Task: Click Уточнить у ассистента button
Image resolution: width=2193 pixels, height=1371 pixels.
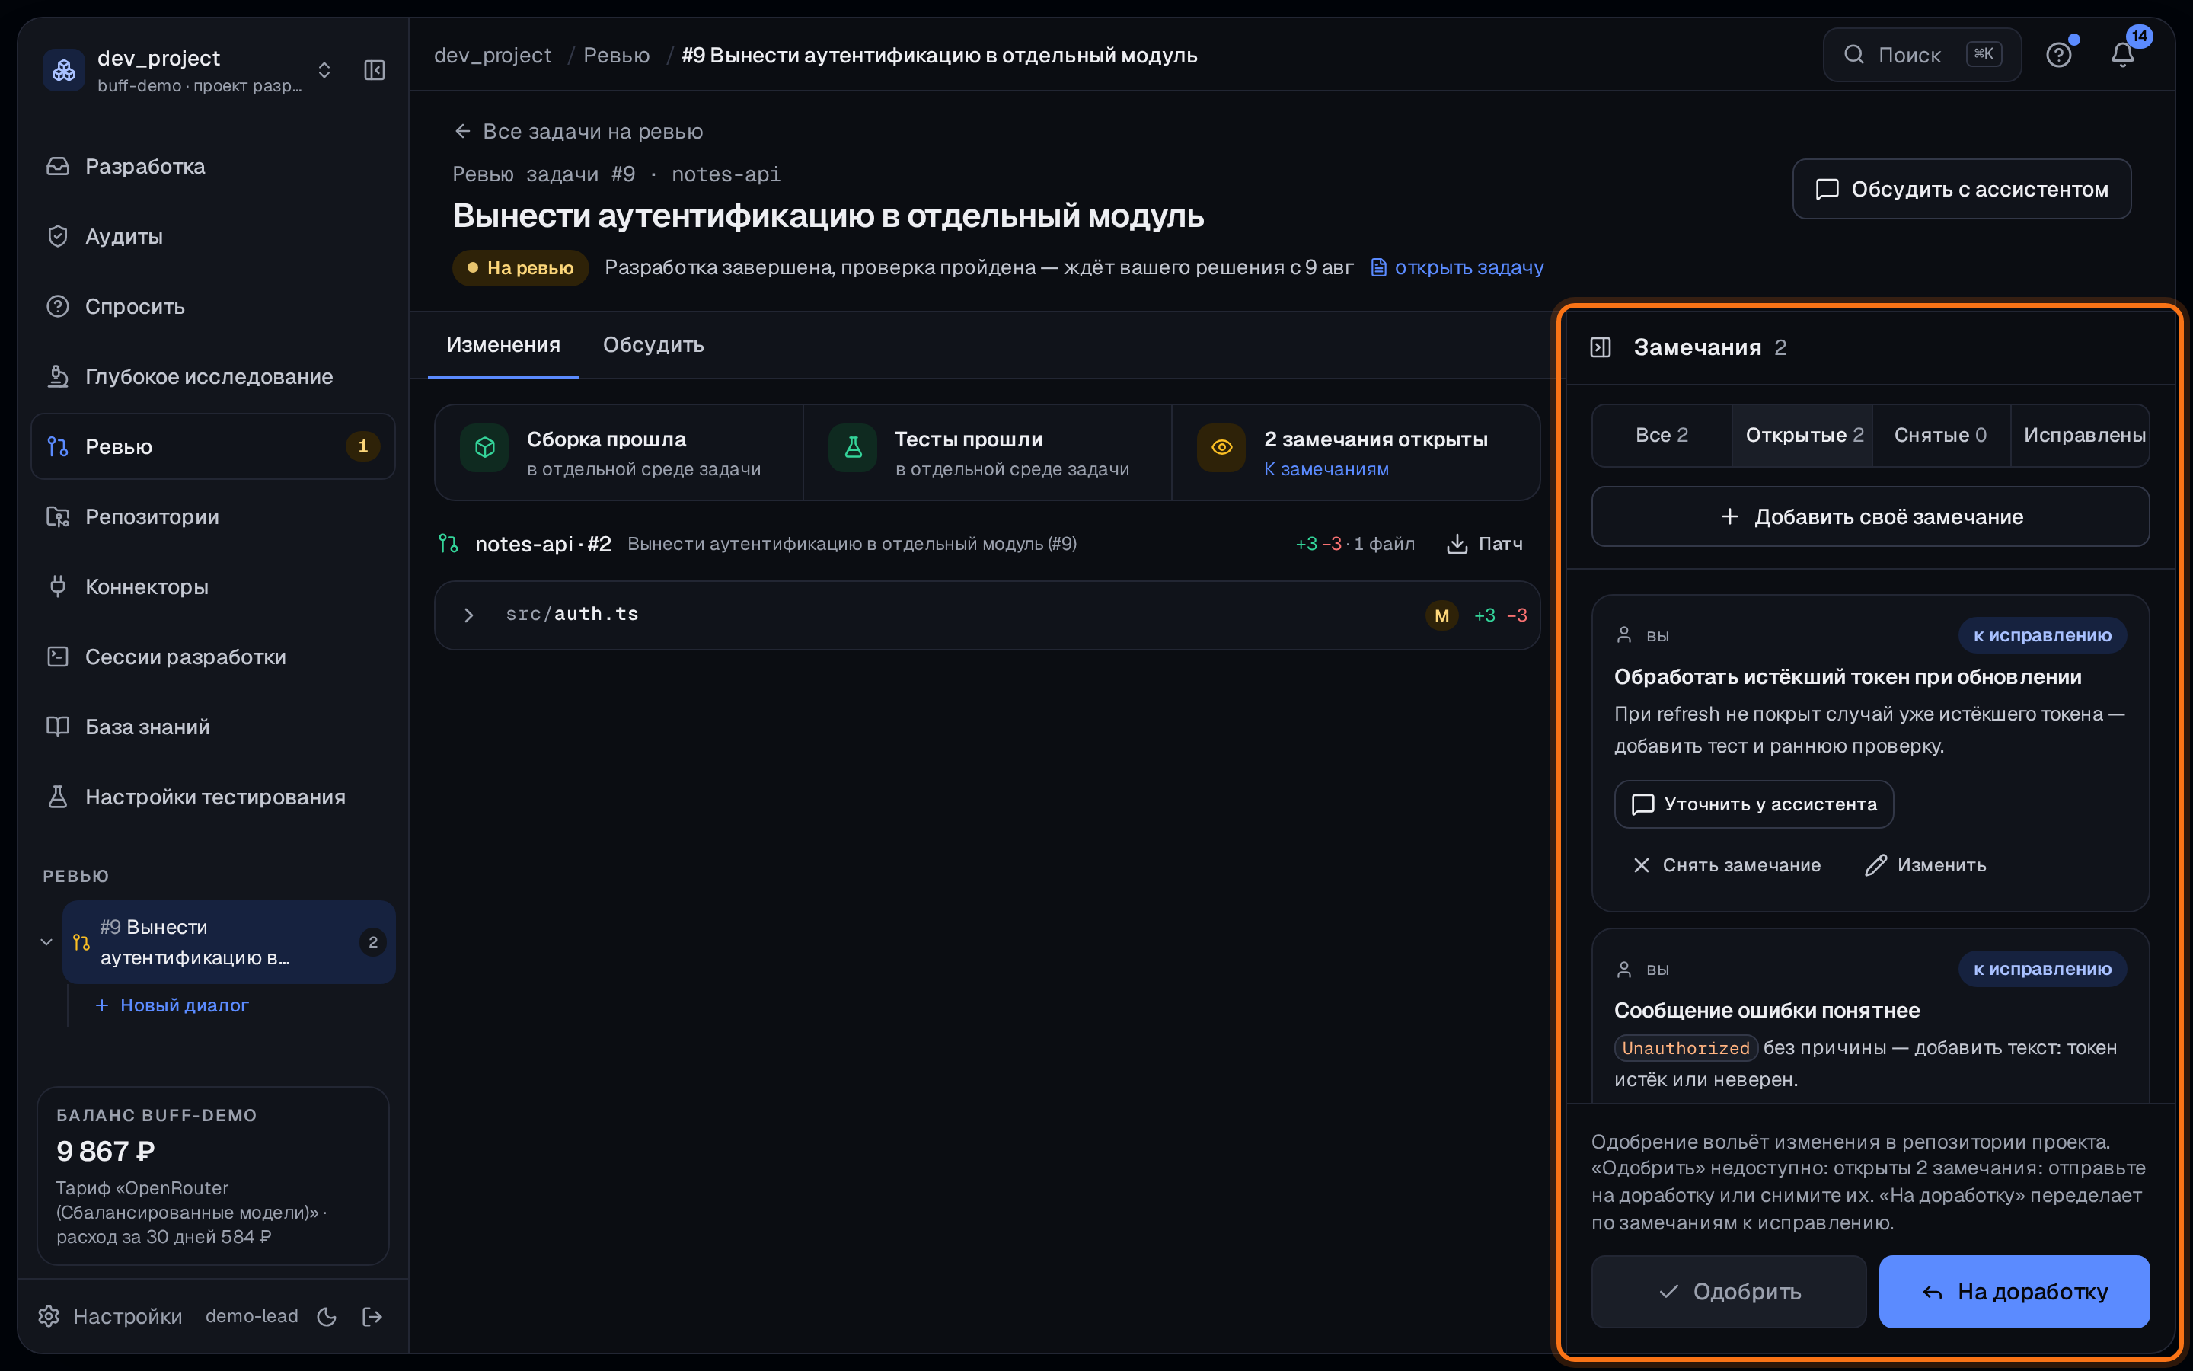Action: [x=1754, y=804]
